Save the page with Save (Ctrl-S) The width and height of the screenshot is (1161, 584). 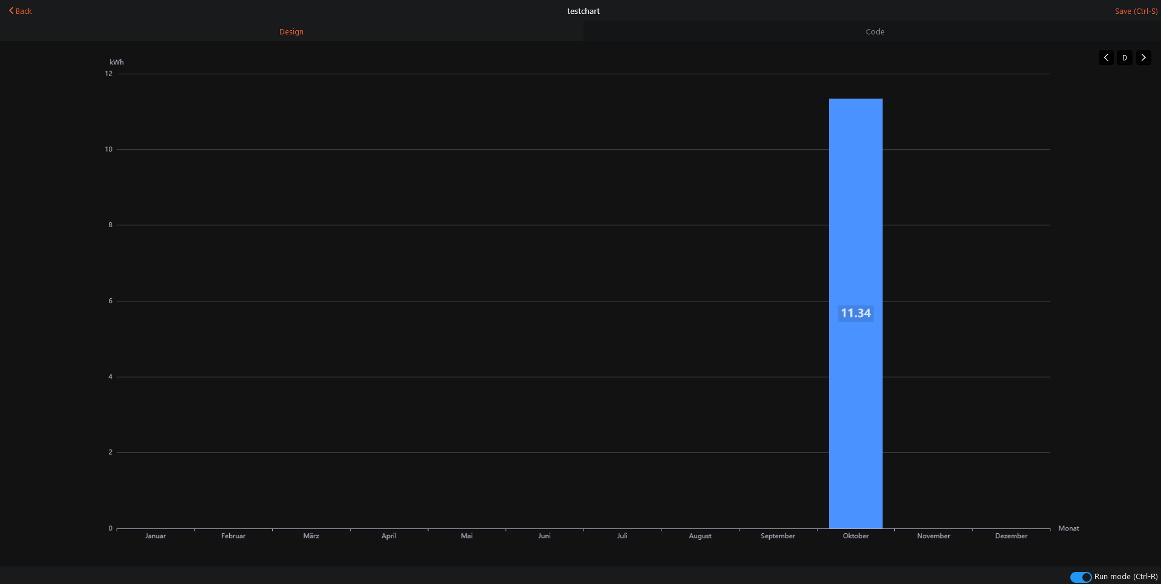coord(1136,11)
